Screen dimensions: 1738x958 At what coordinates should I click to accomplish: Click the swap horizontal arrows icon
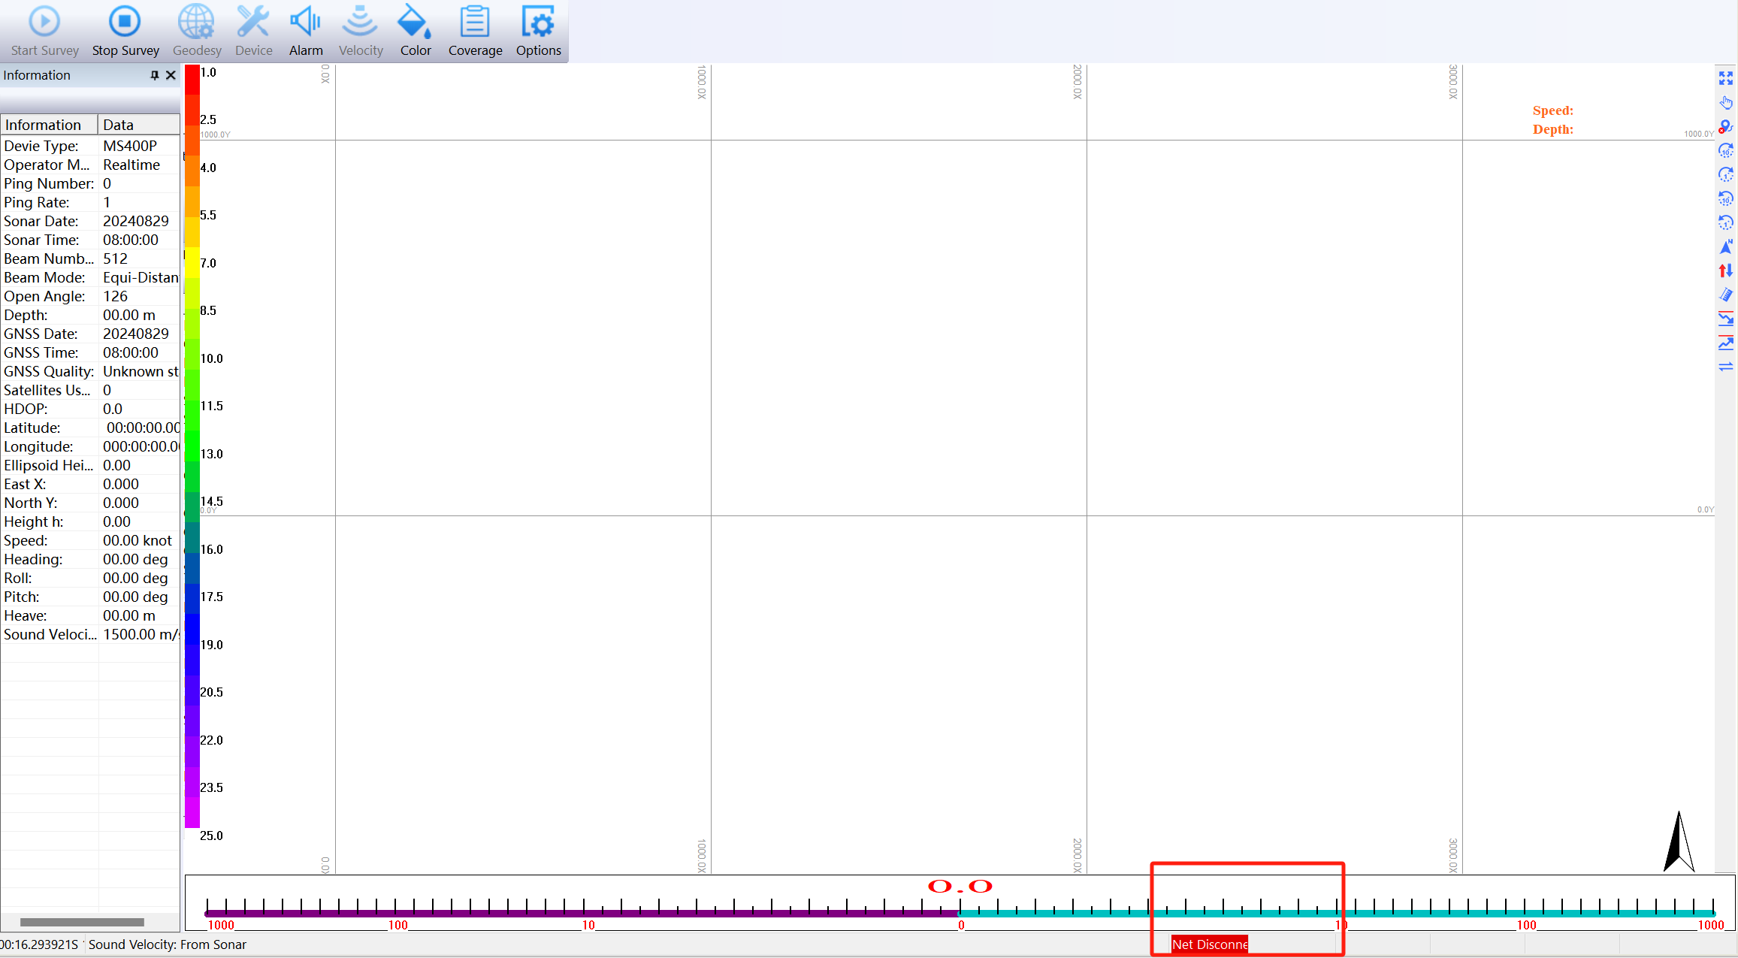[x=1726, y=367]
